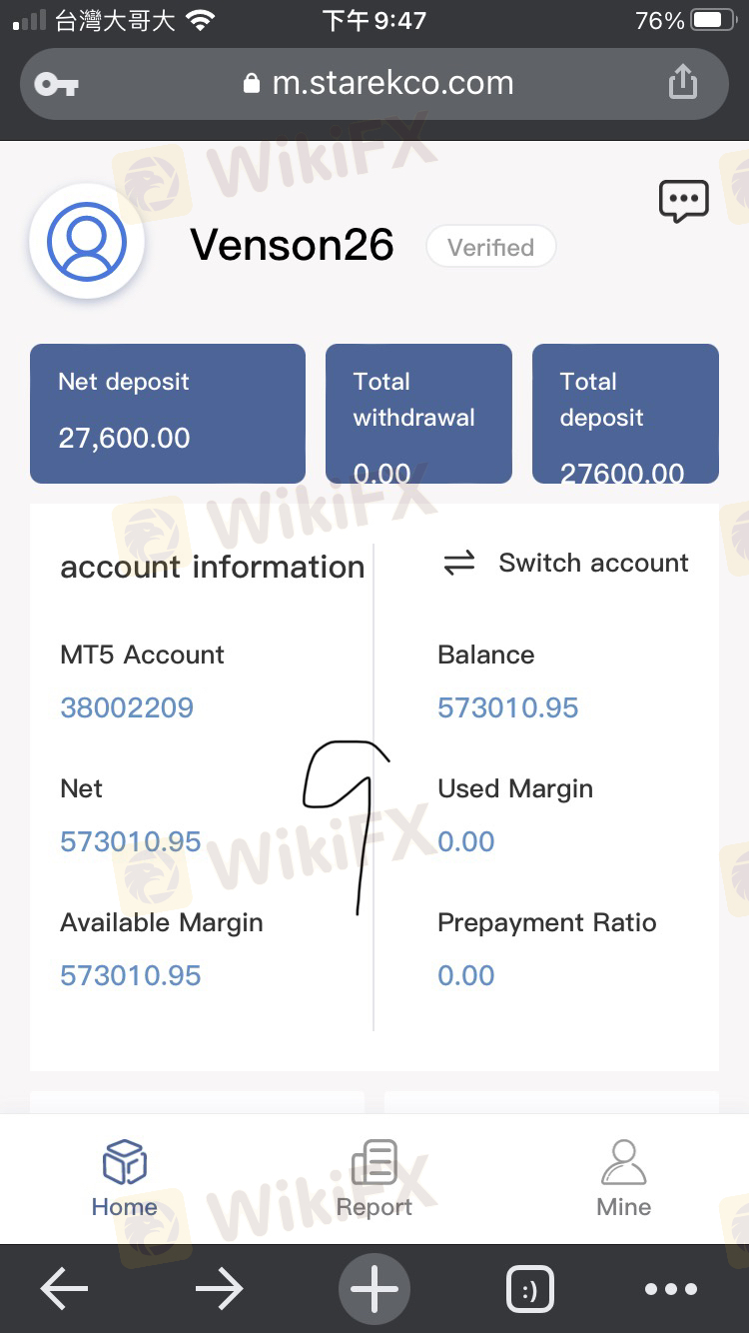Tap the Total withdrawal card
Image resolution: width=749 pixels, height=1333 pixels.
418,413
